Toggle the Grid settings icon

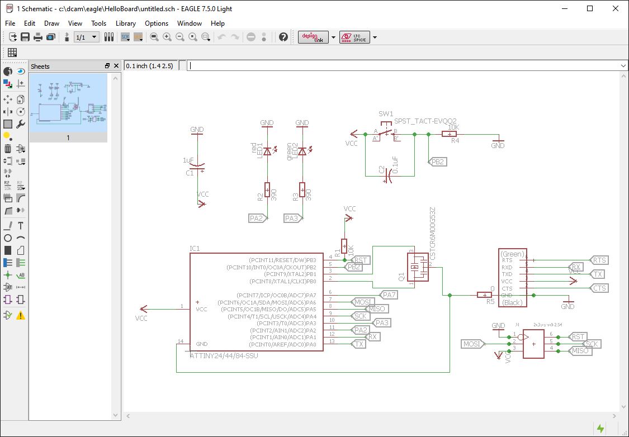pos(12,53)
